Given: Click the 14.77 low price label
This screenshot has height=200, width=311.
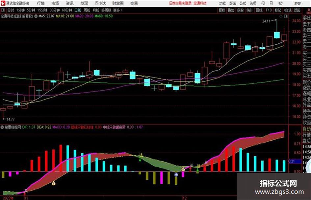Looking at the screenshot, I should 11,119.
